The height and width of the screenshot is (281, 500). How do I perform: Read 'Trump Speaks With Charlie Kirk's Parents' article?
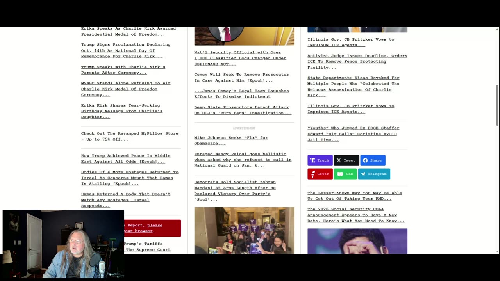click(123, 70)
